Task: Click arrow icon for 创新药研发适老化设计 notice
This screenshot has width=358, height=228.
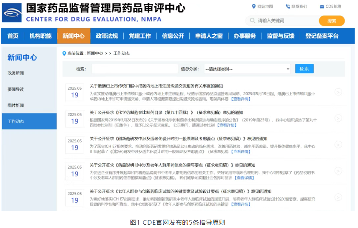Action: coord(338,144)
